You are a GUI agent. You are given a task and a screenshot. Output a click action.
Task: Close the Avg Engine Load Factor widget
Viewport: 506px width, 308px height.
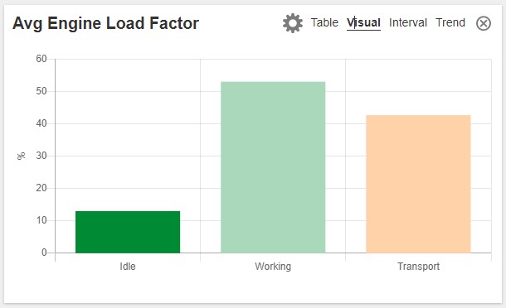[x=484, y=23]
